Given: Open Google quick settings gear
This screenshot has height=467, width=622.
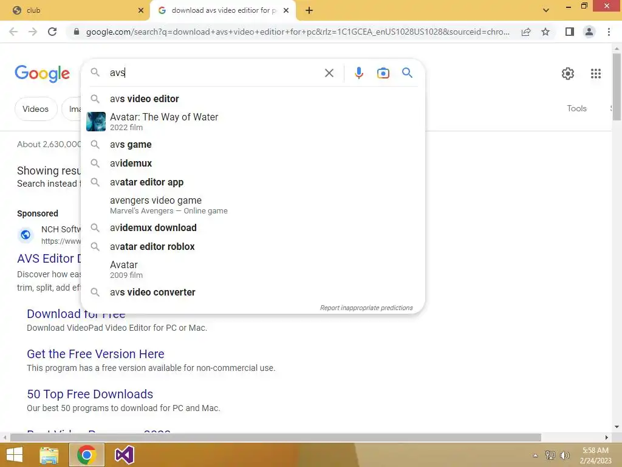Looking at the screenshot, I should tap(568, 74).
